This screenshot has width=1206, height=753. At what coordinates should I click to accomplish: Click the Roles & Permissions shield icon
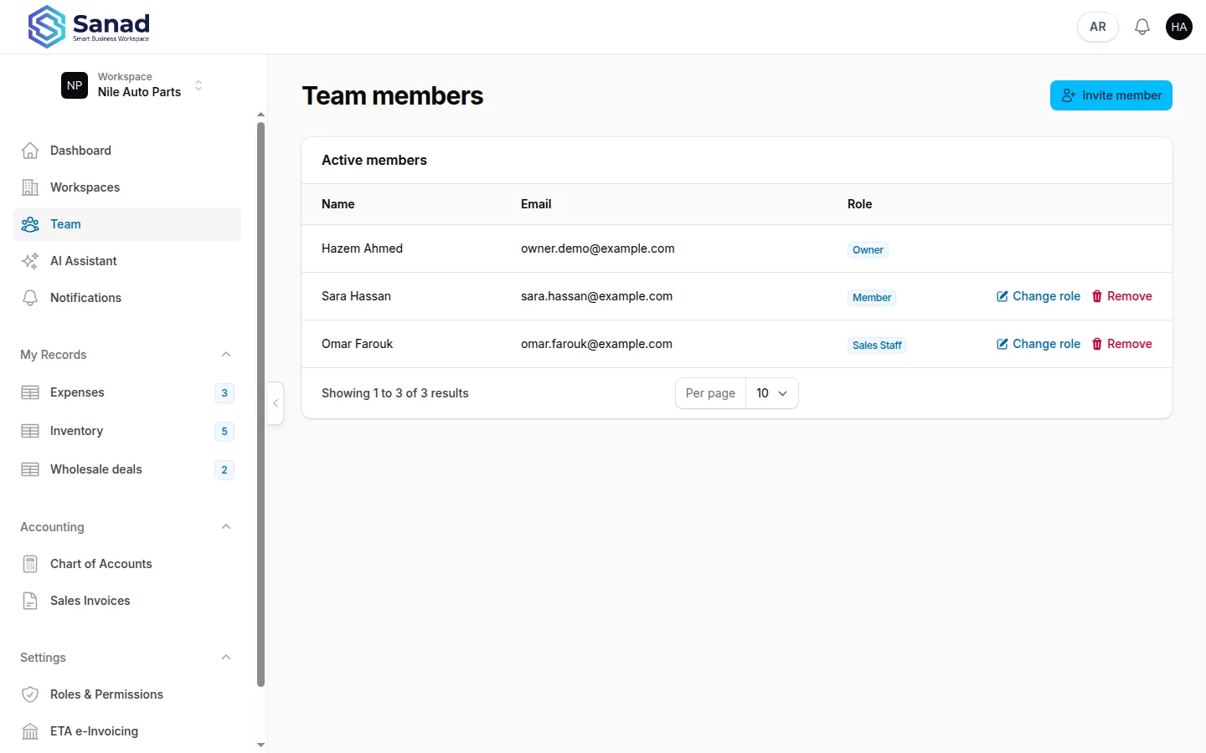pyautogui.click(x=30, y=694)
